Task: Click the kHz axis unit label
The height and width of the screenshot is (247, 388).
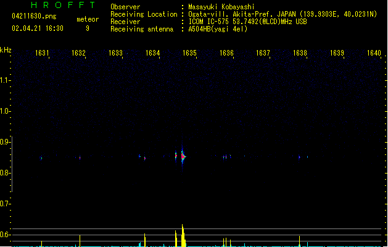Action: 6,50
